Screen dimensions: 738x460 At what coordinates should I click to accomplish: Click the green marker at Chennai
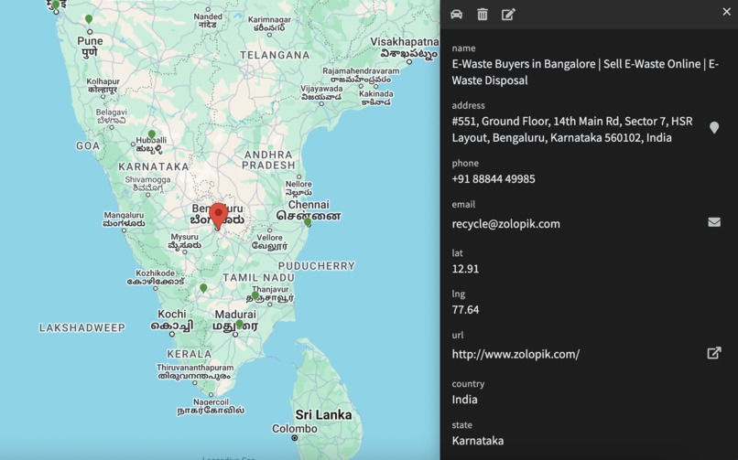308,222
